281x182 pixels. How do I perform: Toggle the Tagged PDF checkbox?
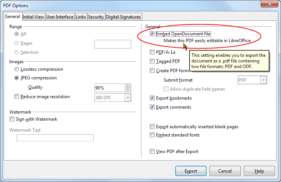click(152, 61)
